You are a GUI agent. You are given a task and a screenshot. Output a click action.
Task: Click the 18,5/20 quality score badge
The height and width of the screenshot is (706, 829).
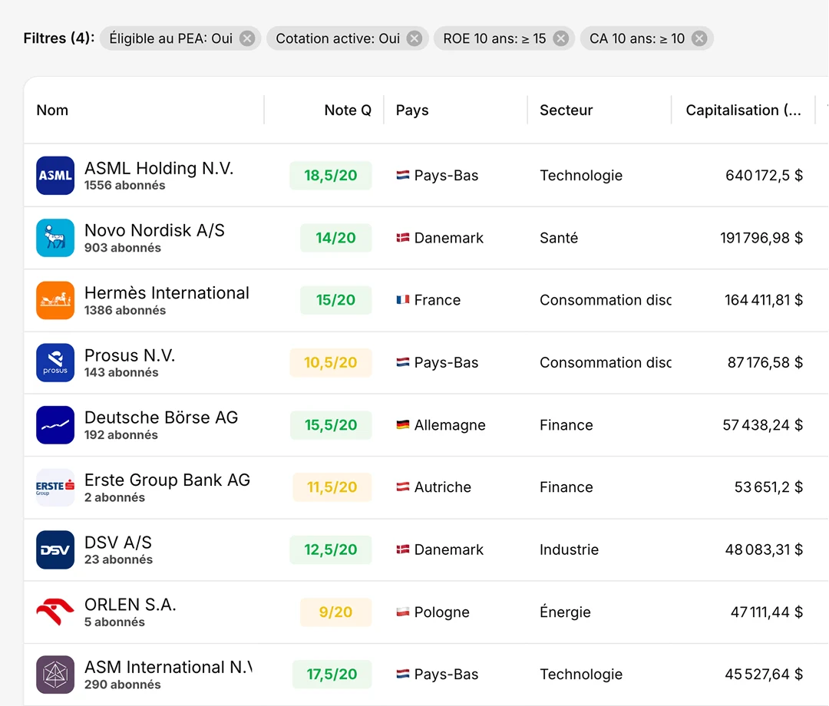[330, 176]
